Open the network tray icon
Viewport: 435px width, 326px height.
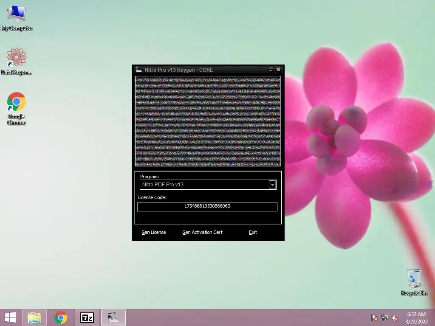click(x=385, y=318)
